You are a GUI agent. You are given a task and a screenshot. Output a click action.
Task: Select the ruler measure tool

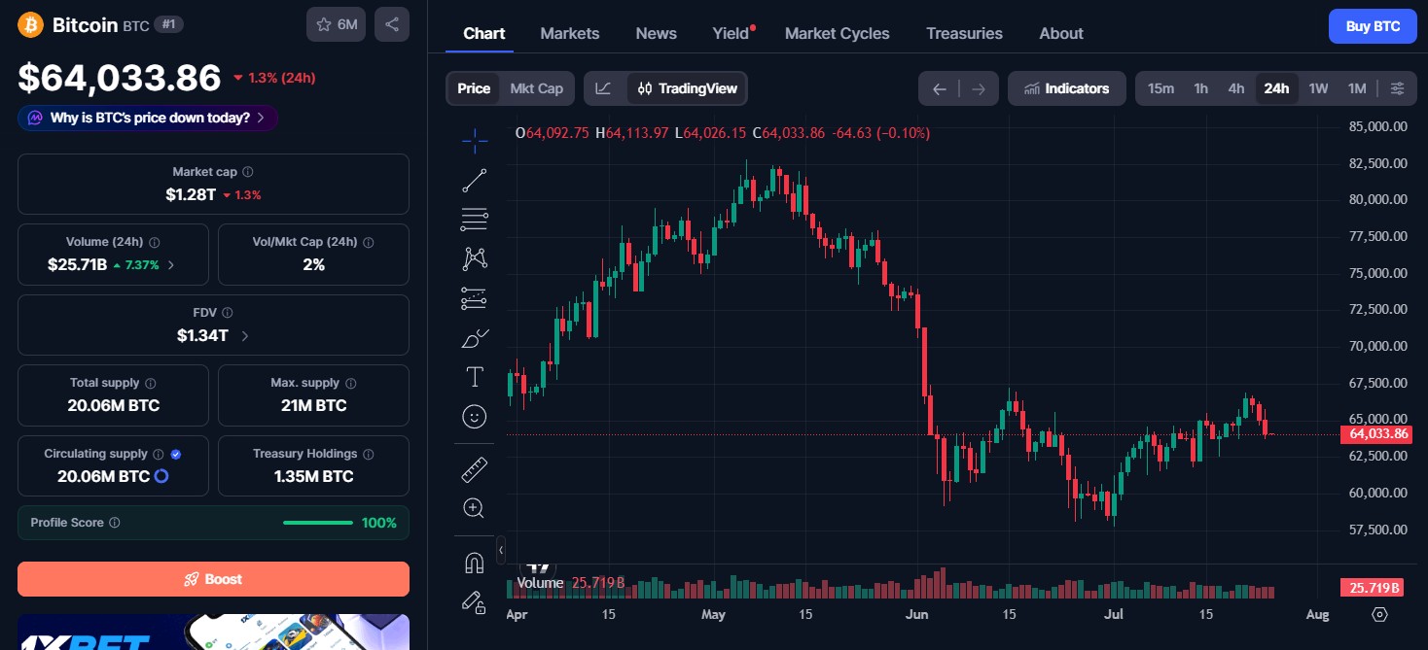475,470
